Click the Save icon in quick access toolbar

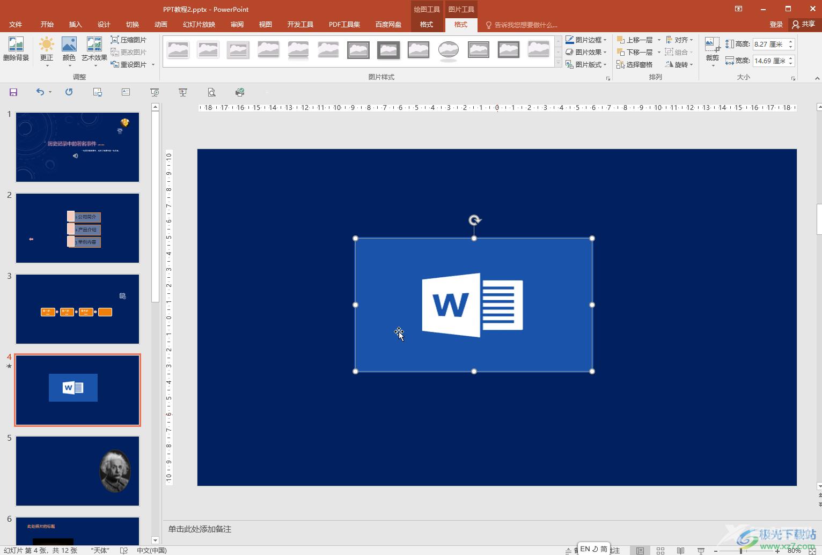click(x=13, y=92)
